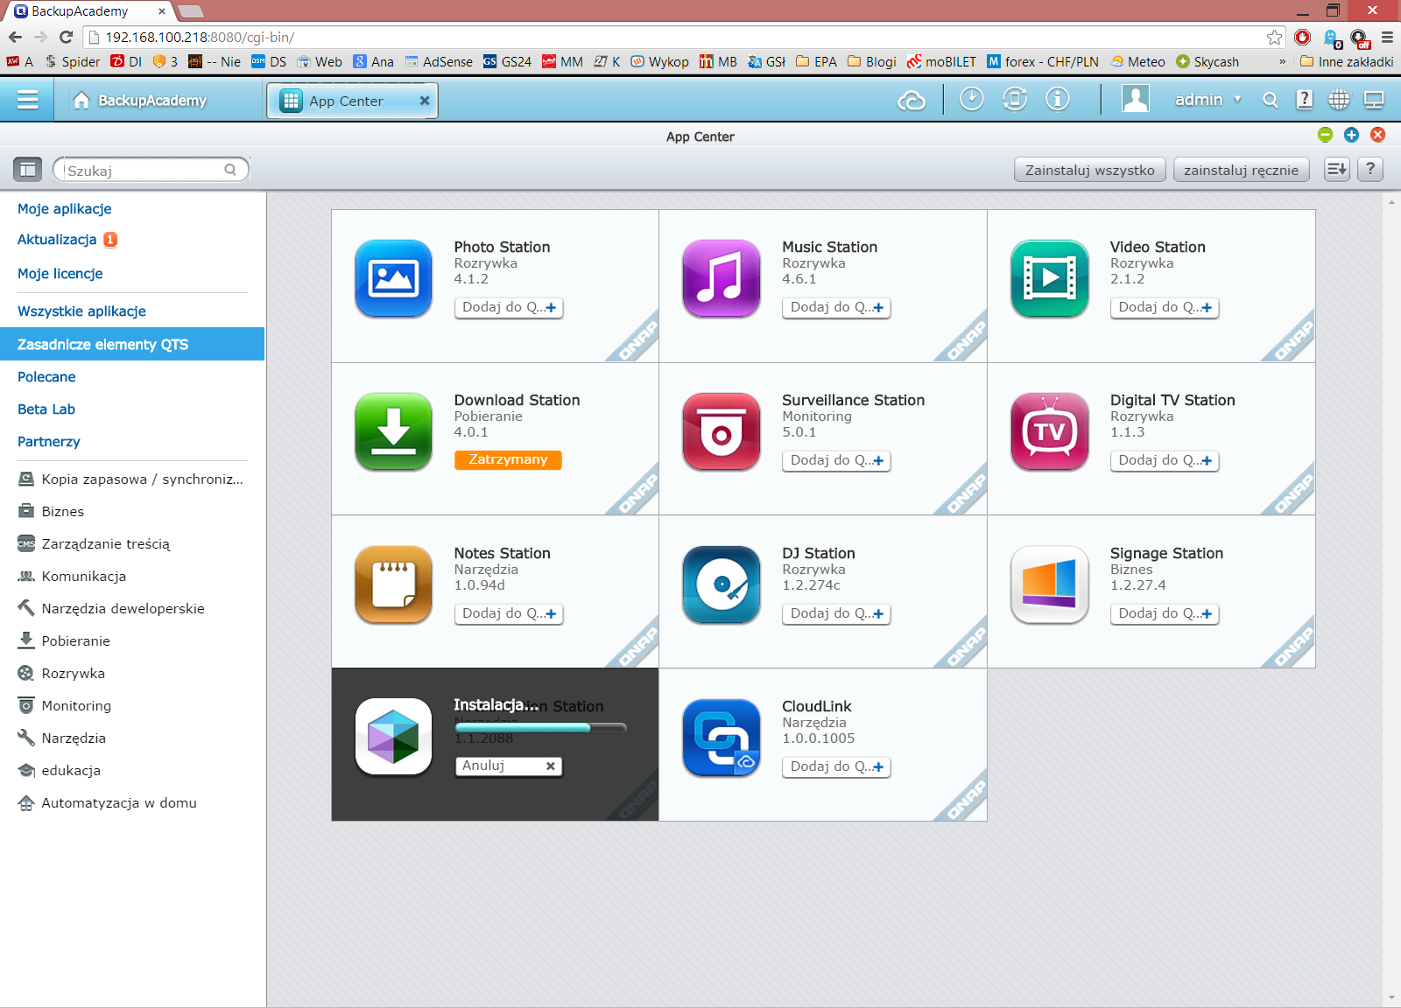Open QTS help question mark icon
This screenshot has width=1401, height=1008.
click(x=1305, y=100)
